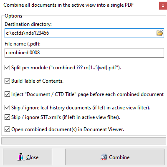Click the empty progress bar

pos(83,141)
